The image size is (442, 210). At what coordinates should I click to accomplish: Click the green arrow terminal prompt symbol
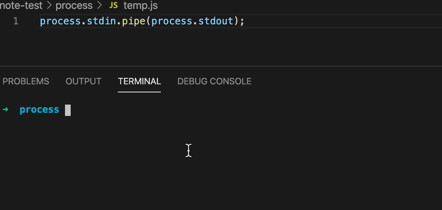(5, 109)
